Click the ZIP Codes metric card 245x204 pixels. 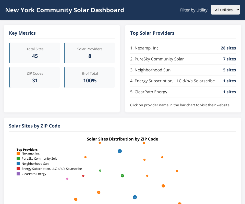pyautogui.click(x=35, y=77)
